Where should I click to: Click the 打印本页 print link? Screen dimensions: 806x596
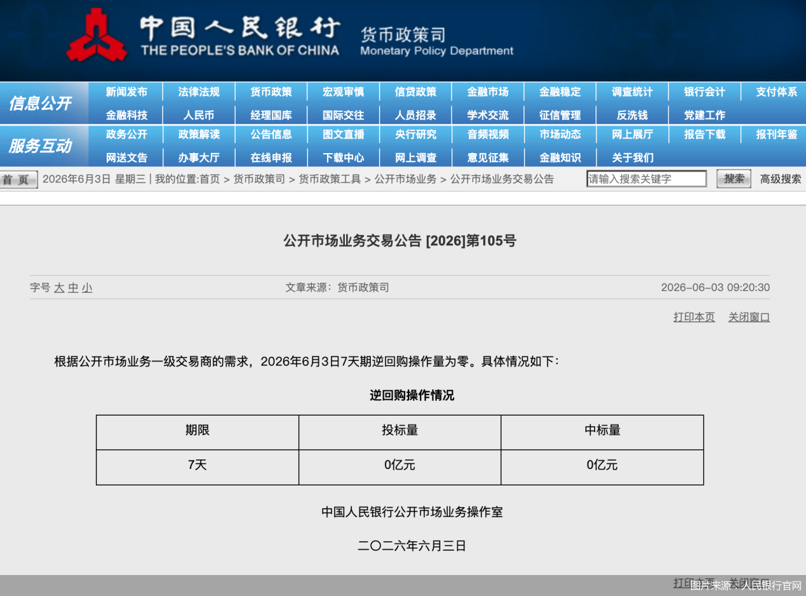pyautogui.click(x=694, y=317)
